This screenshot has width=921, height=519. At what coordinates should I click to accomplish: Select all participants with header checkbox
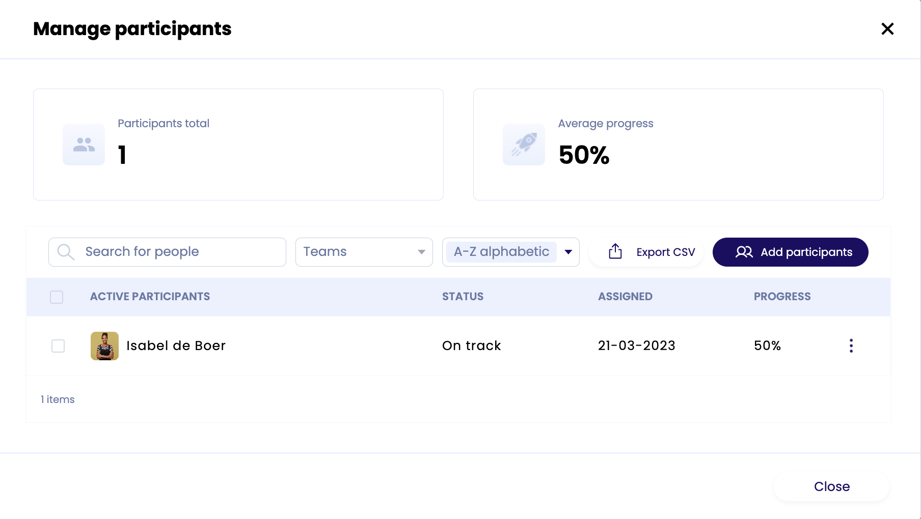click(x=57, y=297)
